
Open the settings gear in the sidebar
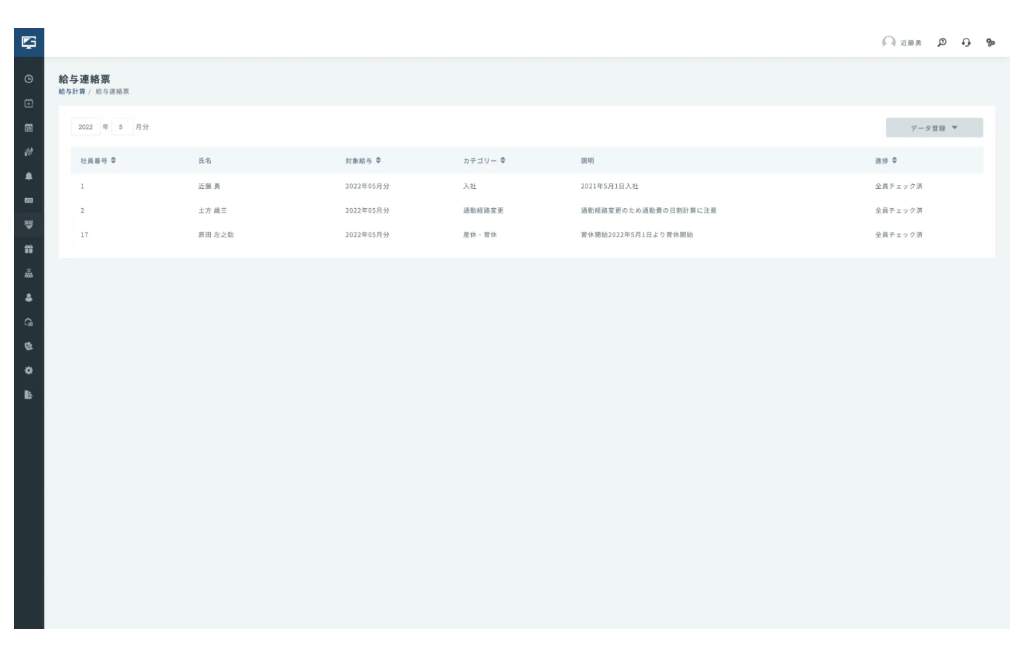coord(29,370)
